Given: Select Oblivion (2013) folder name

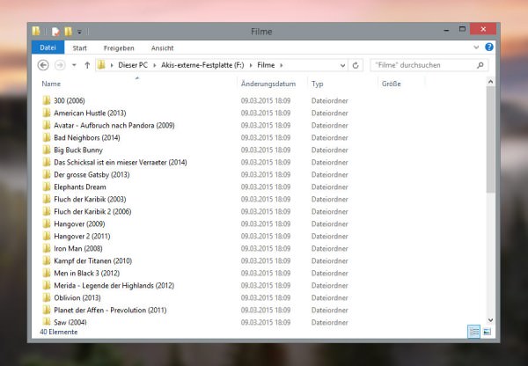Looking at the screenshot, I should [77, 297].
